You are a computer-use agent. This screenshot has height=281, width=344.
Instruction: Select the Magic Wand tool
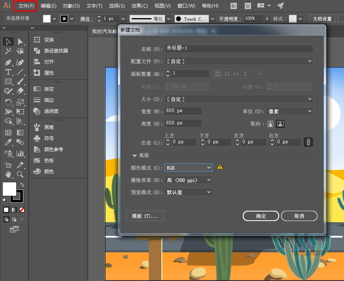tap(8, 51)
